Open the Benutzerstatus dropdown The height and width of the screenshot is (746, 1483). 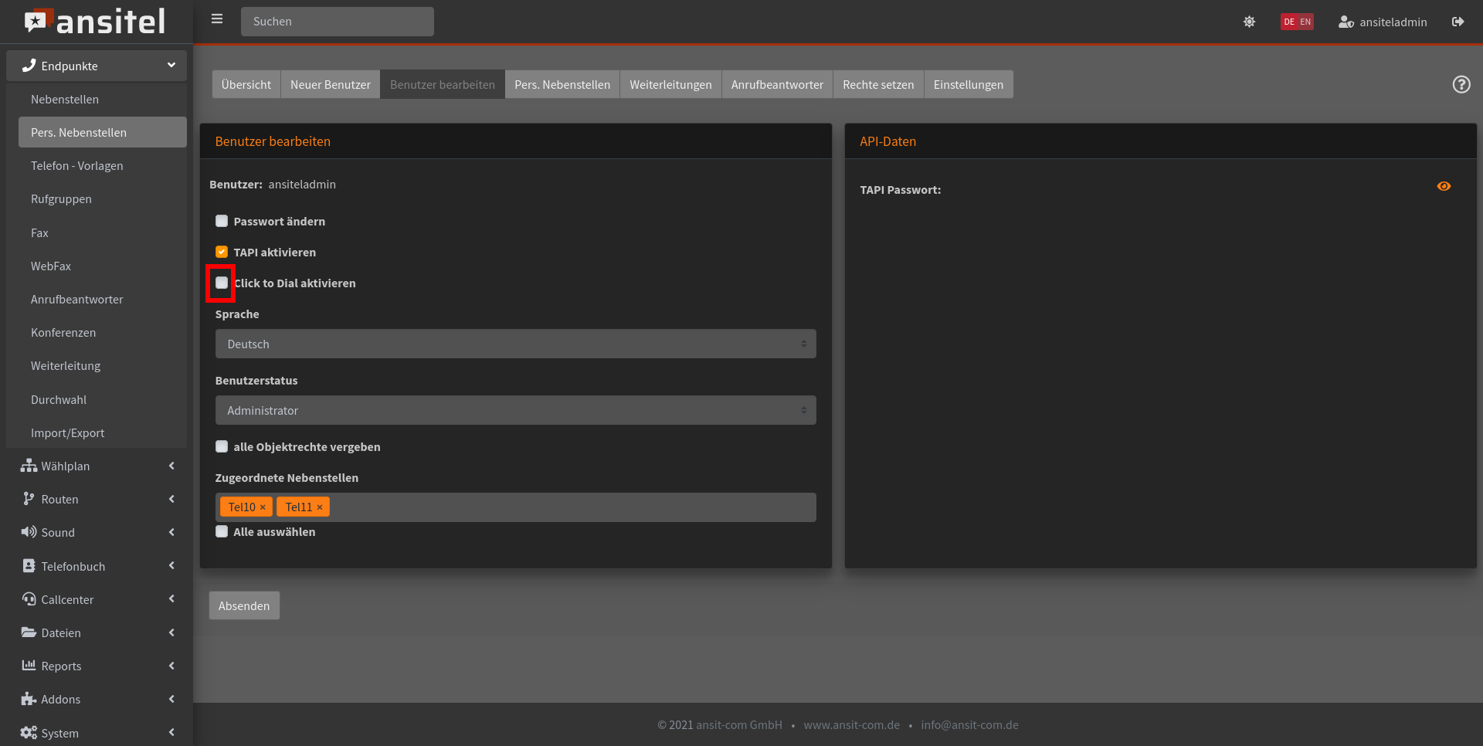coord(515,411)
